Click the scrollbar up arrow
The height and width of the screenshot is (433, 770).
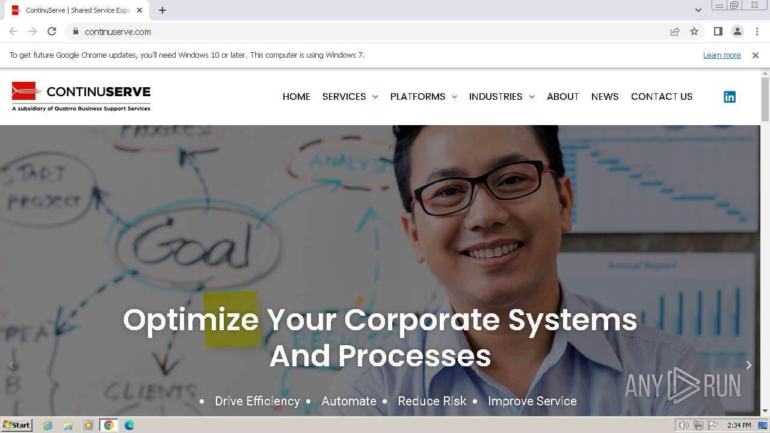(765, 73)
